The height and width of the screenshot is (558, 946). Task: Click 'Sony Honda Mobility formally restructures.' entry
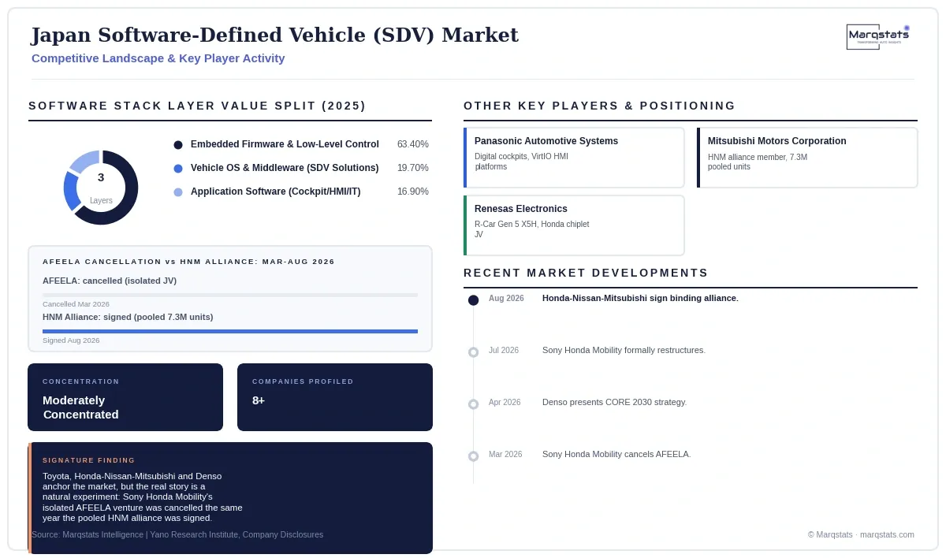(x=624, y=351)
